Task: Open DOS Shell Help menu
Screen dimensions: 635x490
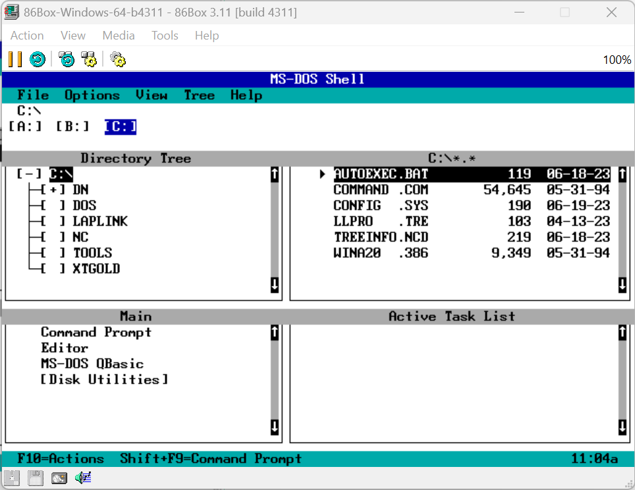Action: click(x=246, y=95)
